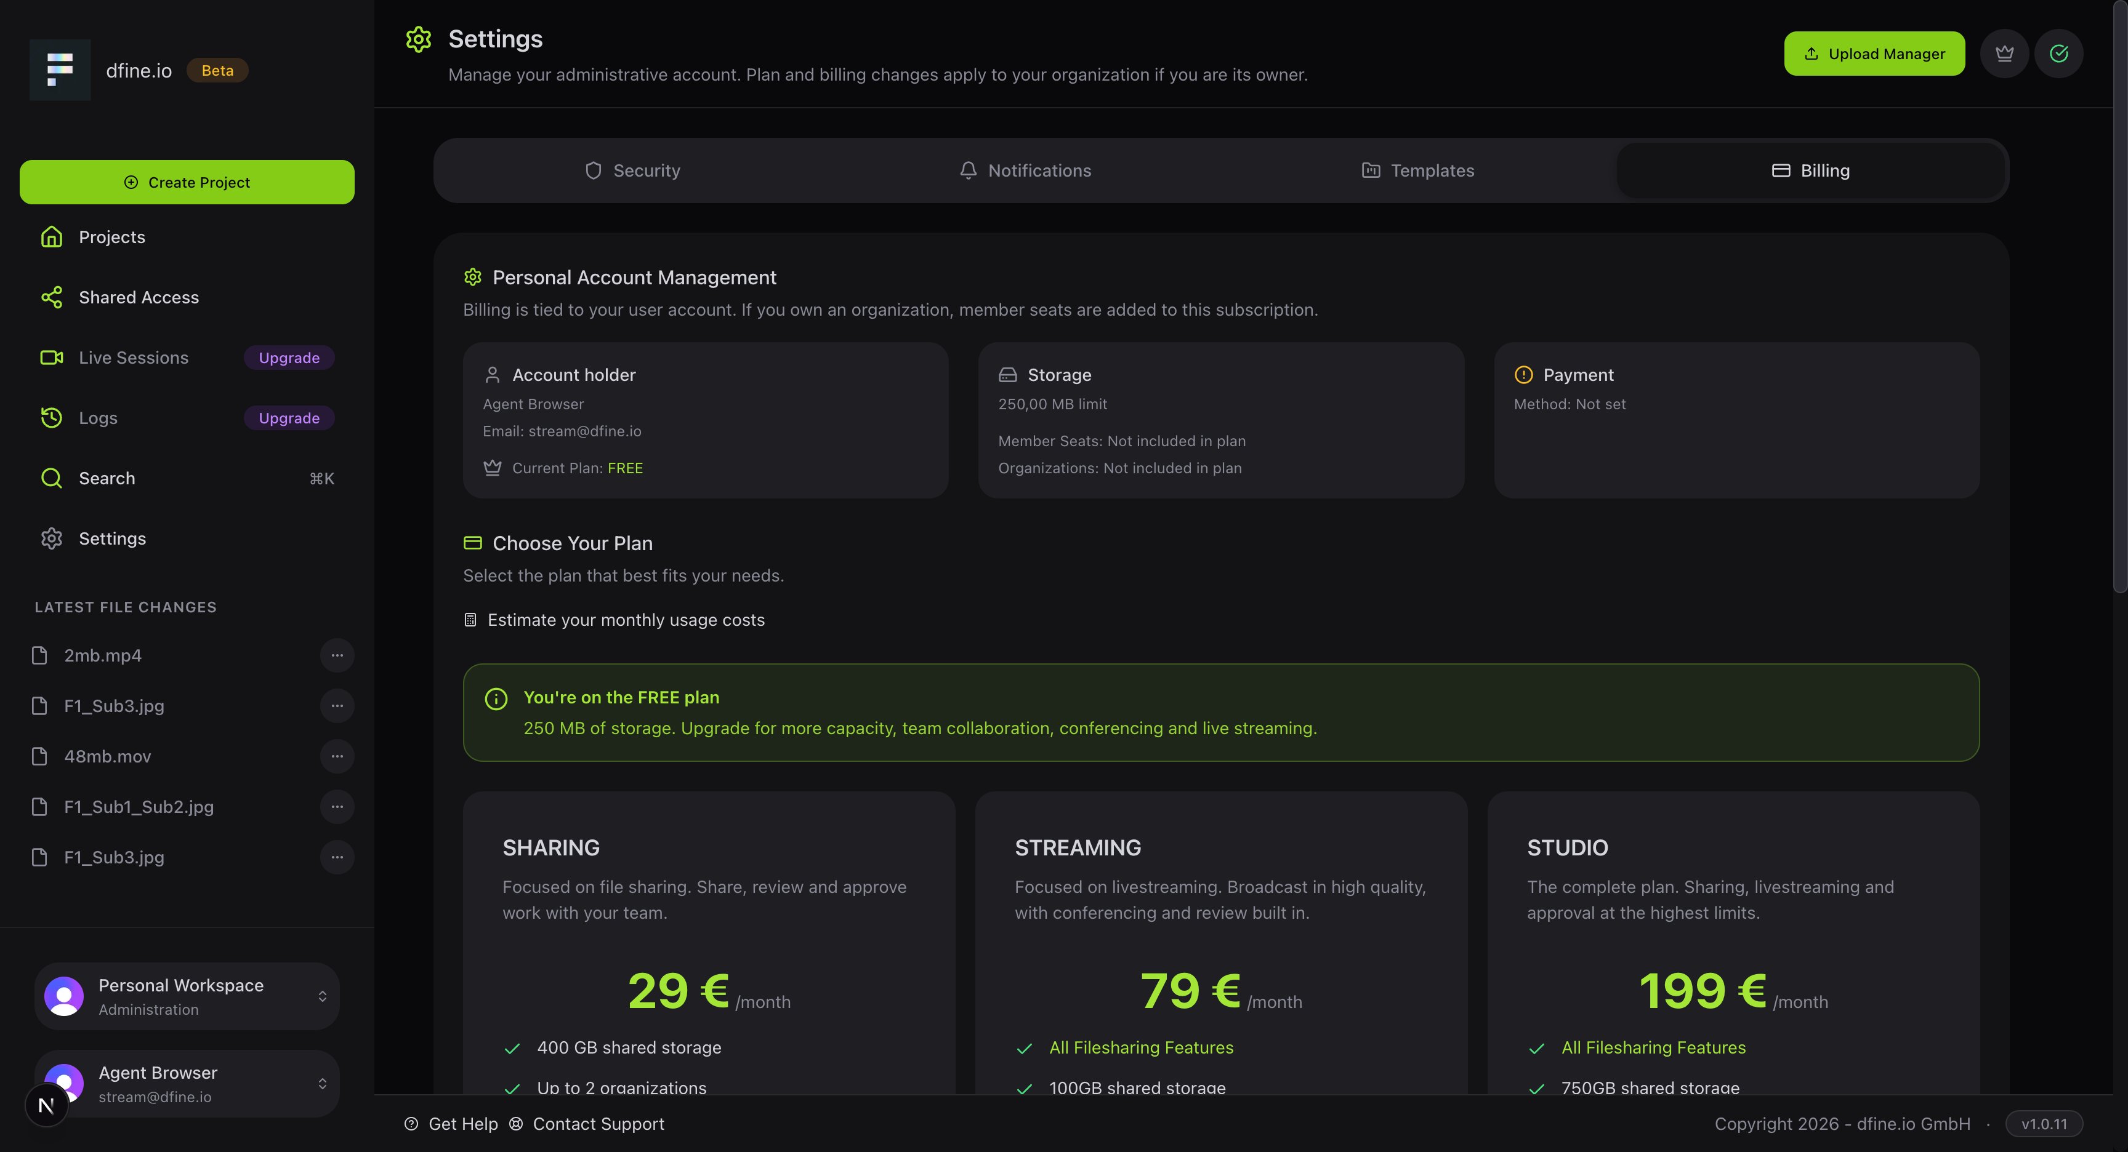Click the info icon in FREE plan banner
The height and width of the screenshot is (1152, 2128).
click(x=496, y=698)
